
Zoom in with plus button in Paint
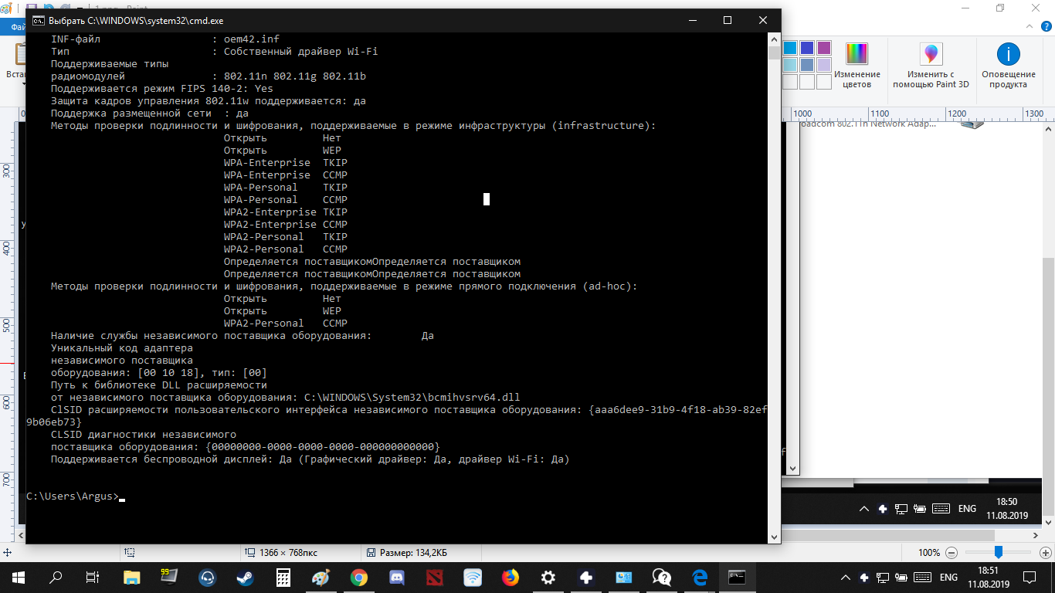(1046, 553)
